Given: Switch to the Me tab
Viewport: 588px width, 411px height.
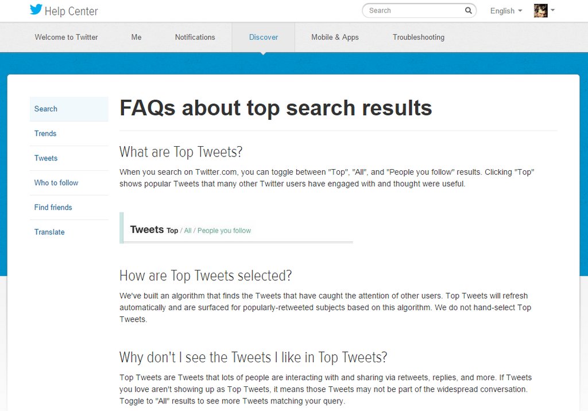Looking at the screenshot, I should (x=136, y=37).
